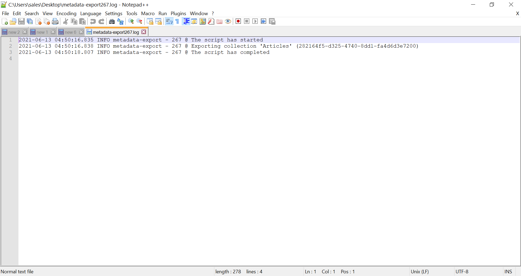Open the Document Map panel icon
The height and width of the screenshot is (276, 521).
click(202, 21)
